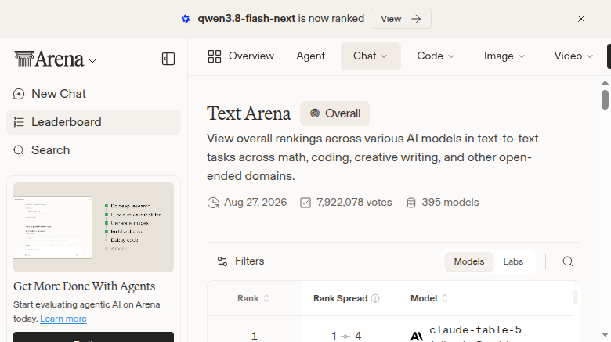The width and height of the screenshot is (611, 342).
Task: Open the Video tab dropdown
Action: click(x=573, y=56)
